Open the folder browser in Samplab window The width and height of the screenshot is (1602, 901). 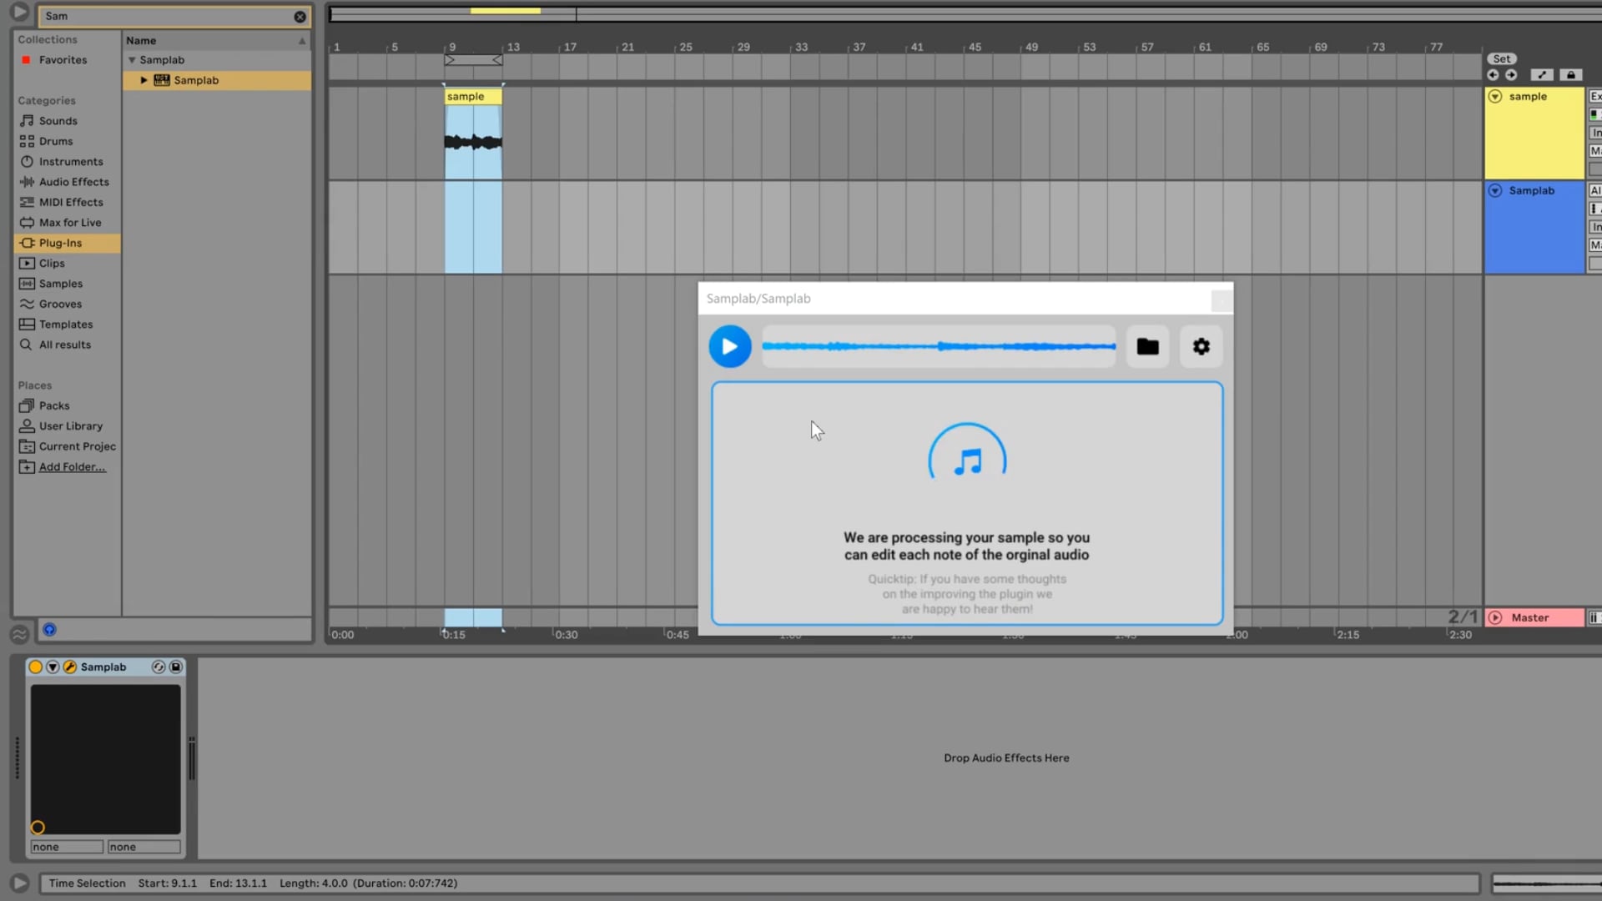click(1147, 346)
